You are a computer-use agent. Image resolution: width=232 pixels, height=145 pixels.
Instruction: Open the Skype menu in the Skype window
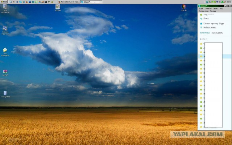pyautogui.click(x=201, y=9)
